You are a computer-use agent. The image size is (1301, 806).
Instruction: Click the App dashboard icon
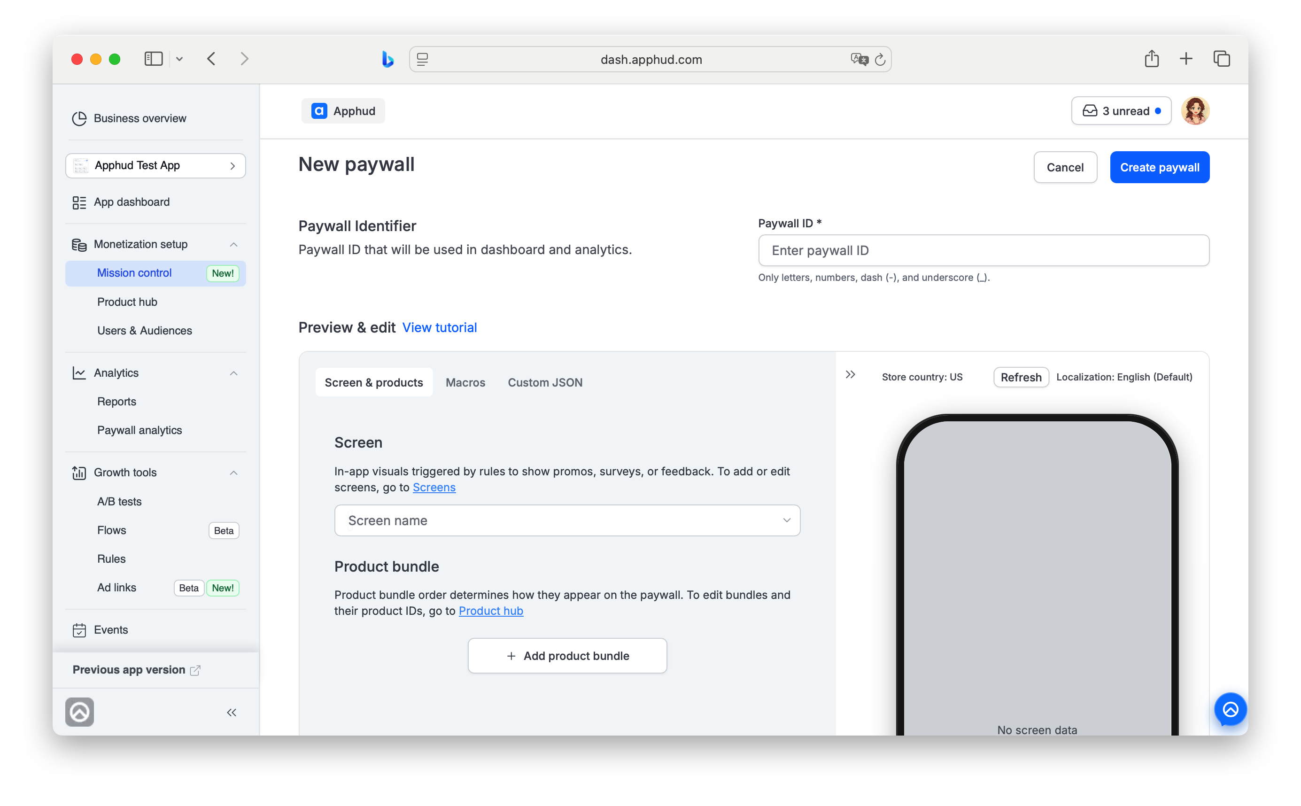pos(79,202)
